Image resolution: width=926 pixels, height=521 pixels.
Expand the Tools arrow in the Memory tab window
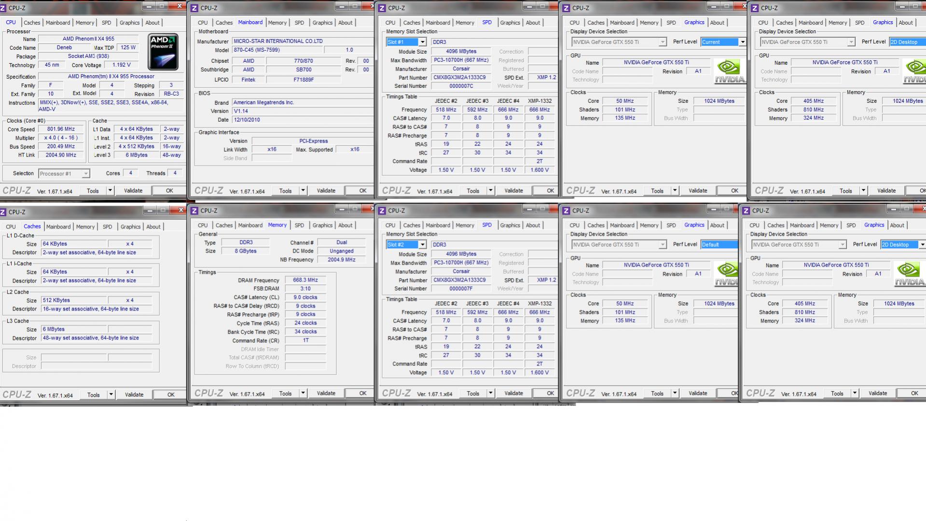(303, 394)
